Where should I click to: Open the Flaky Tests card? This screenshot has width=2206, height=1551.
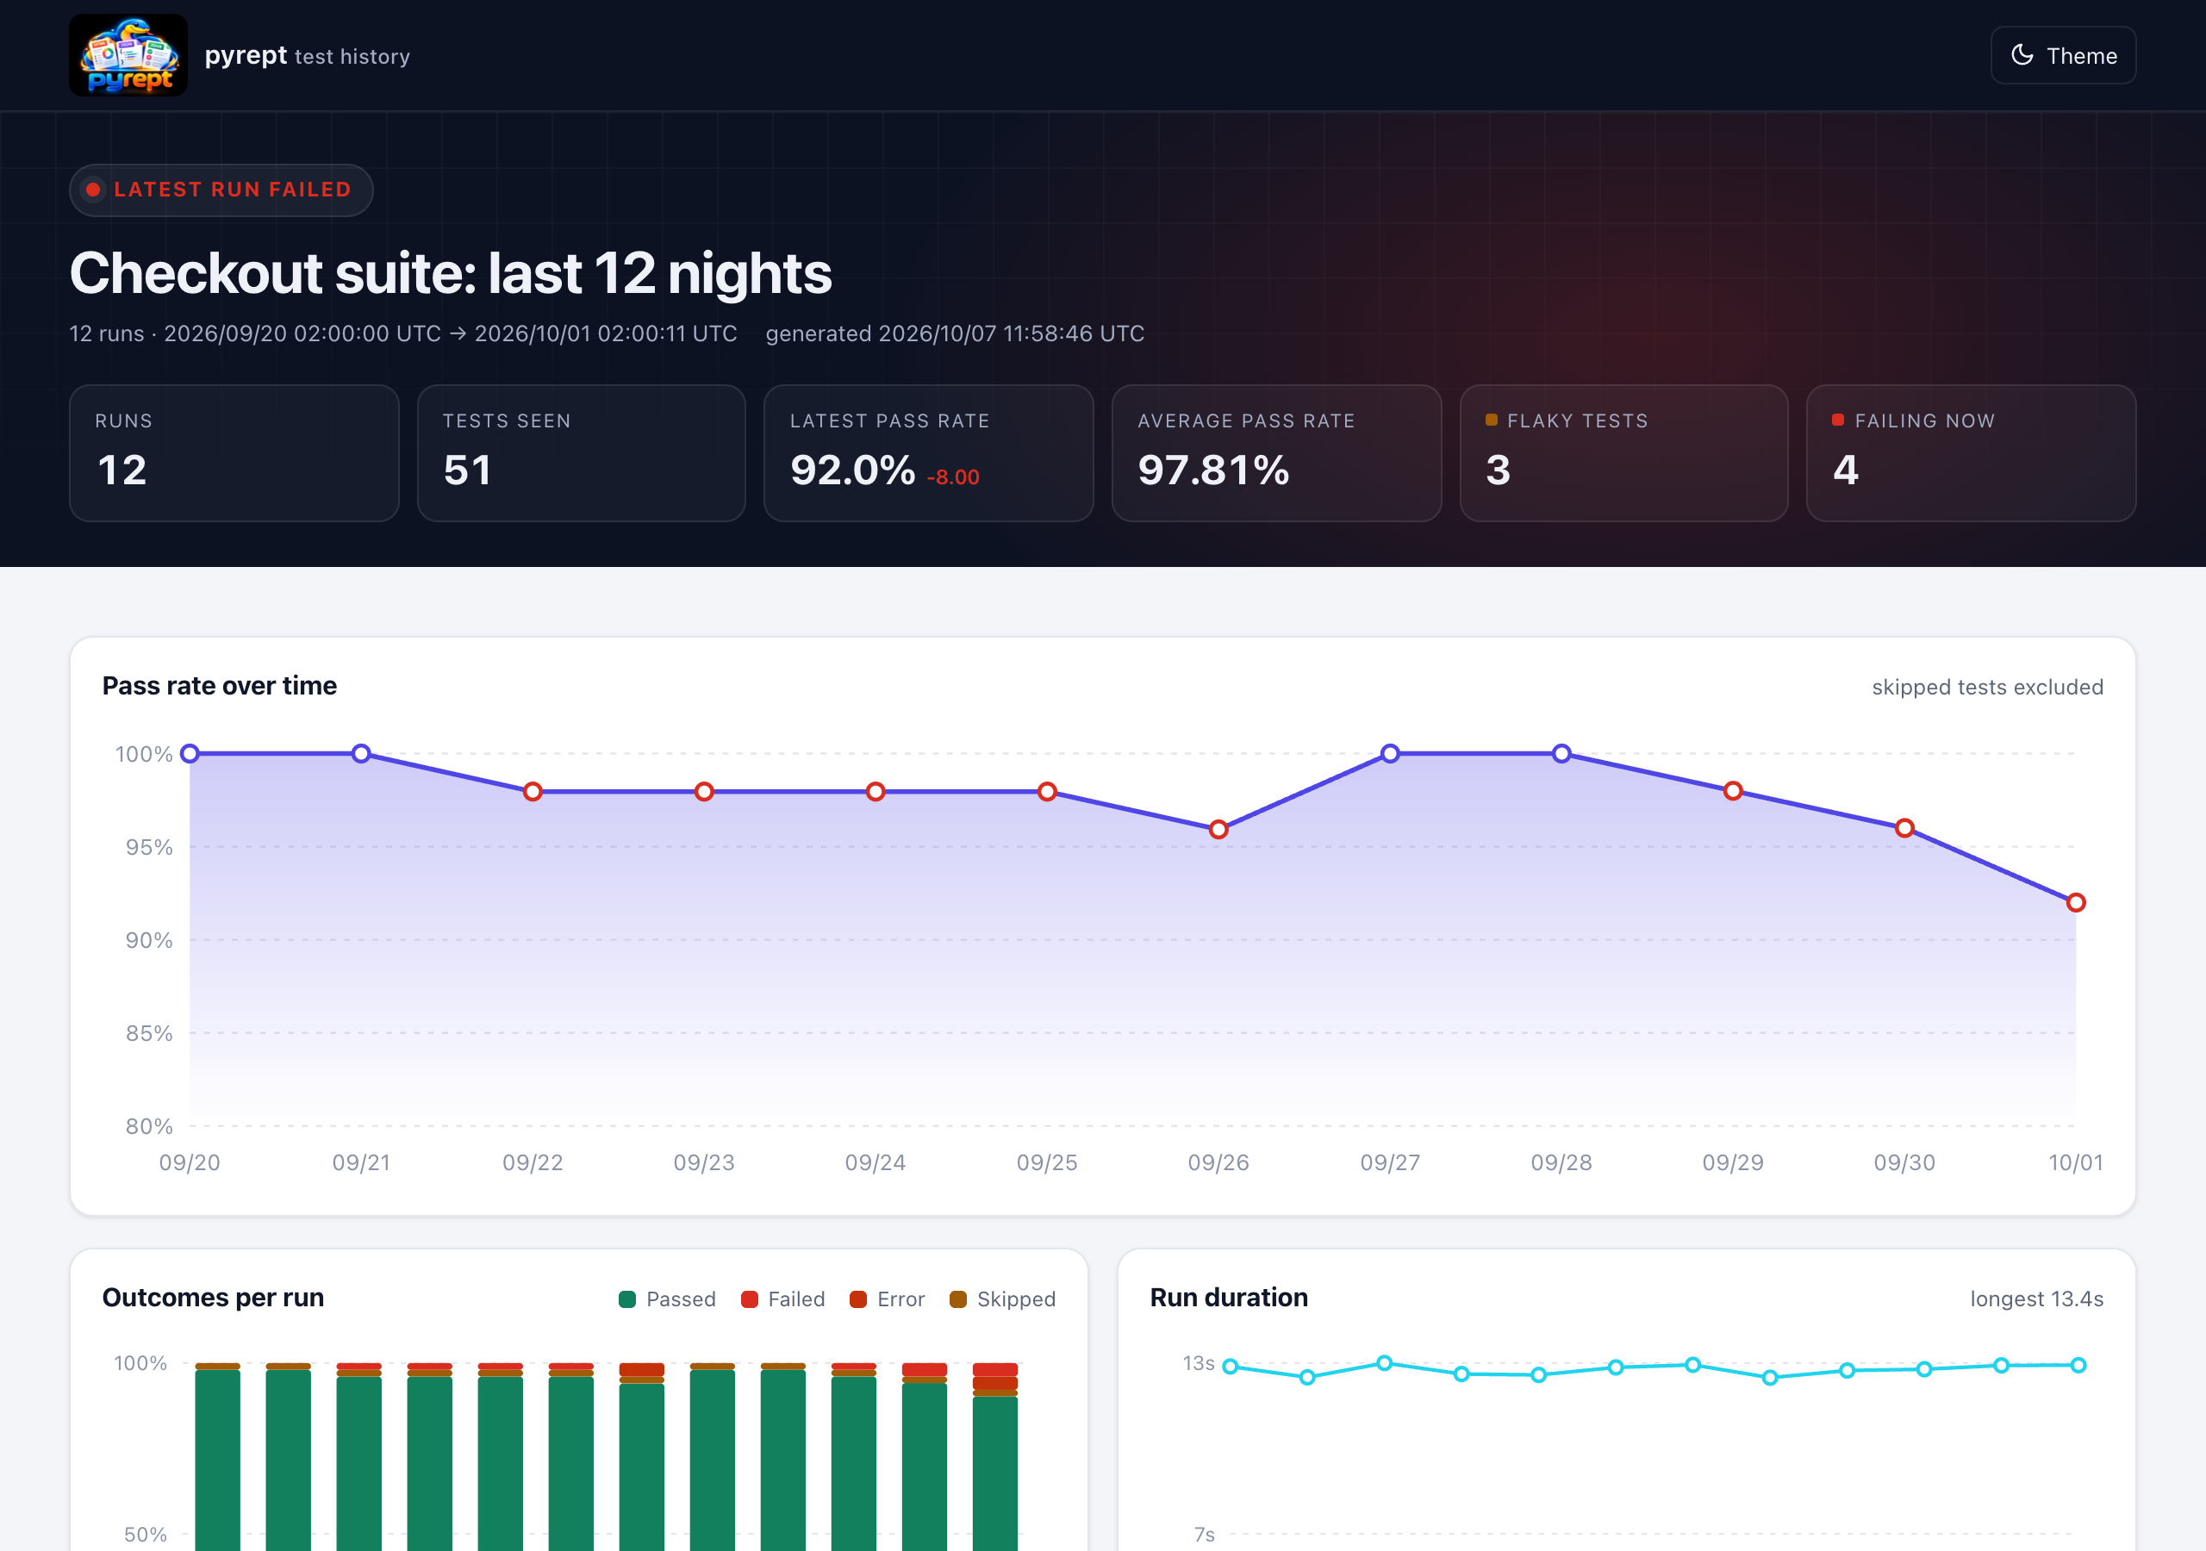[1623, 453]
